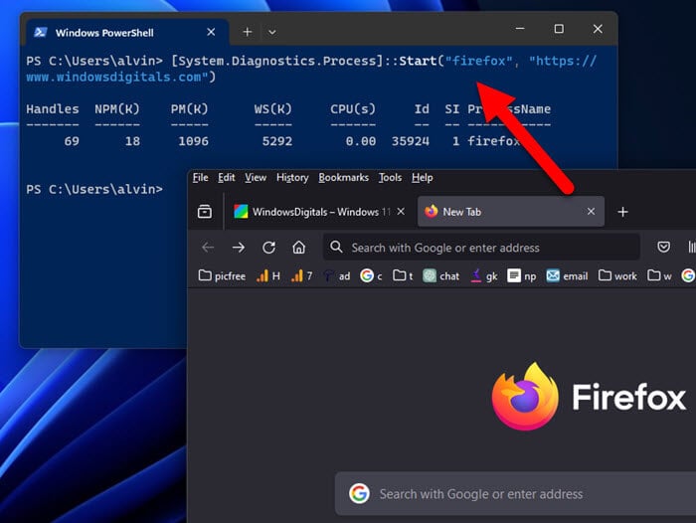Open the work bookmark folder

[617, 275]
